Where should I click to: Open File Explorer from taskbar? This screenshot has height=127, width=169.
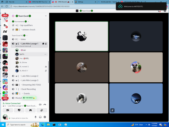[48, 125]
